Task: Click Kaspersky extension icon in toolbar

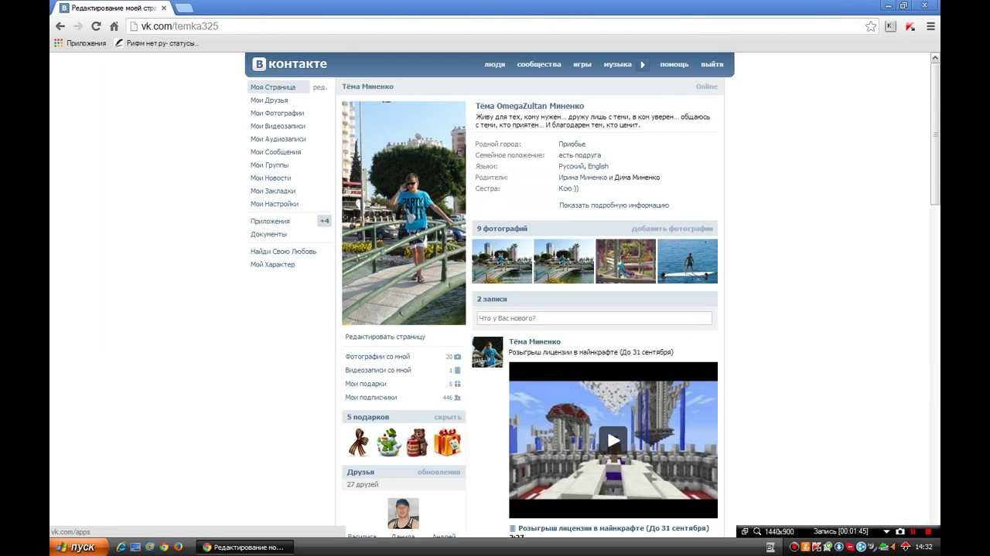Action: 910,26
